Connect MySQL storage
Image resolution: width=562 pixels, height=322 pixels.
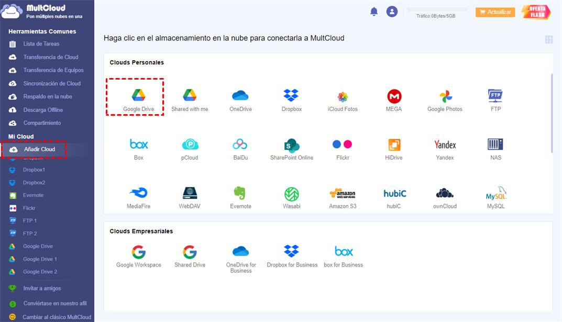click(x=495, y=197)
